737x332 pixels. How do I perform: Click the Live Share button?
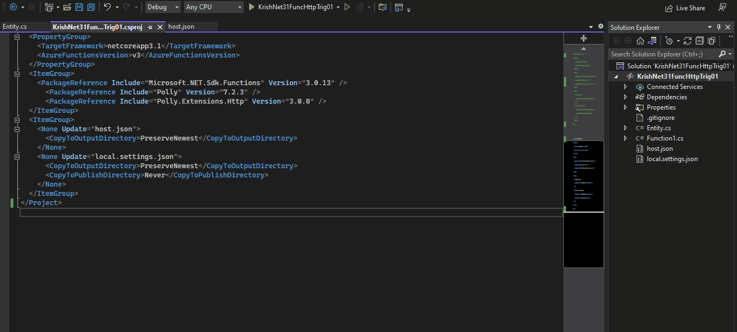click(685, 8)
